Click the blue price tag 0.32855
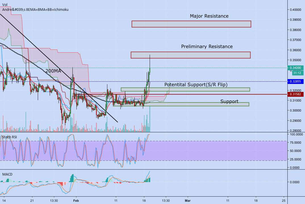 tap(295, 81)
